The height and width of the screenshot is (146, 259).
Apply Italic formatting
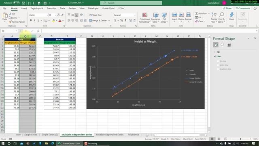coord(34,20)
